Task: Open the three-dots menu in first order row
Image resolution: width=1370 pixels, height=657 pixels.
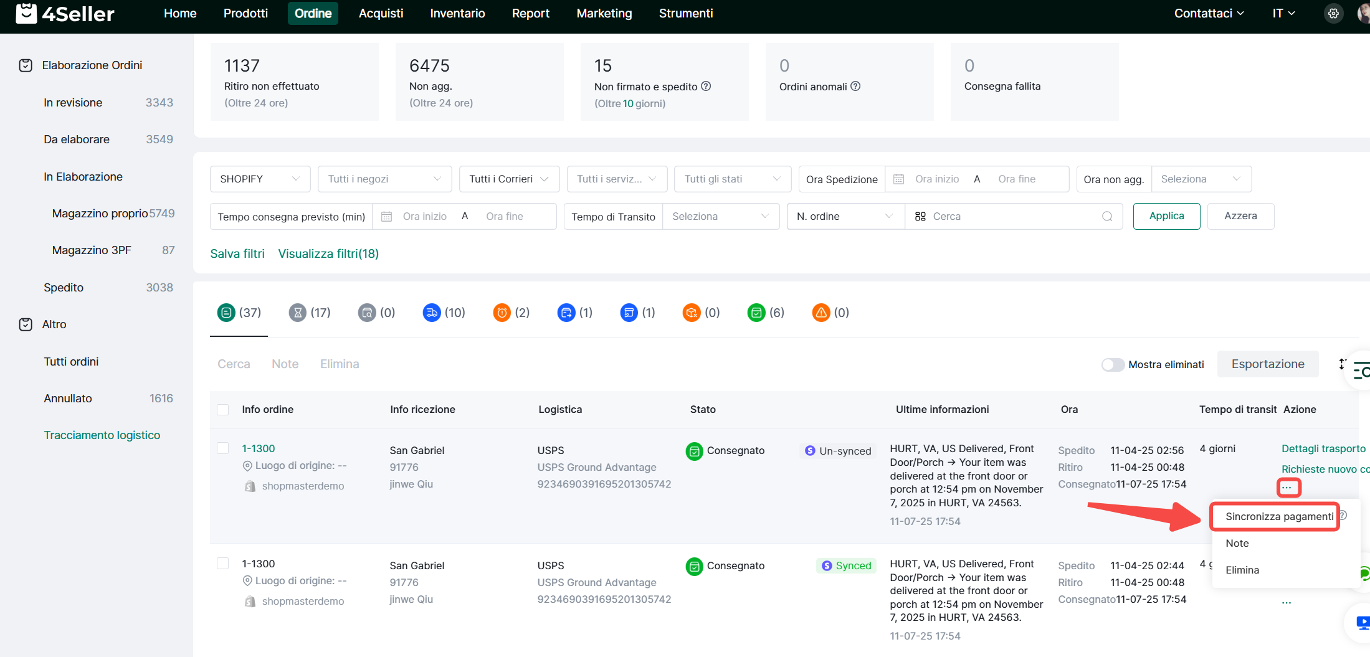Action: [1288, 488]
